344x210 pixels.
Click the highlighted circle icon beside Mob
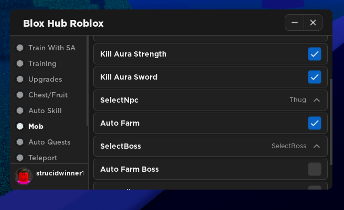click(x=20, y=126)
